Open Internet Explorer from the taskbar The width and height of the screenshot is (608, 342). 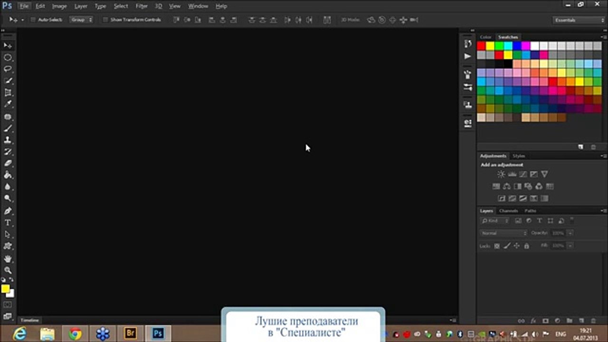point(20,334)
